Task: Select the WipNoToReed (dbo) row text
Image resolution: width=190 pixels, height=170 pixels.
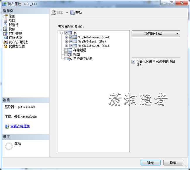Action: pyautogui.click(x=92, y=42)
